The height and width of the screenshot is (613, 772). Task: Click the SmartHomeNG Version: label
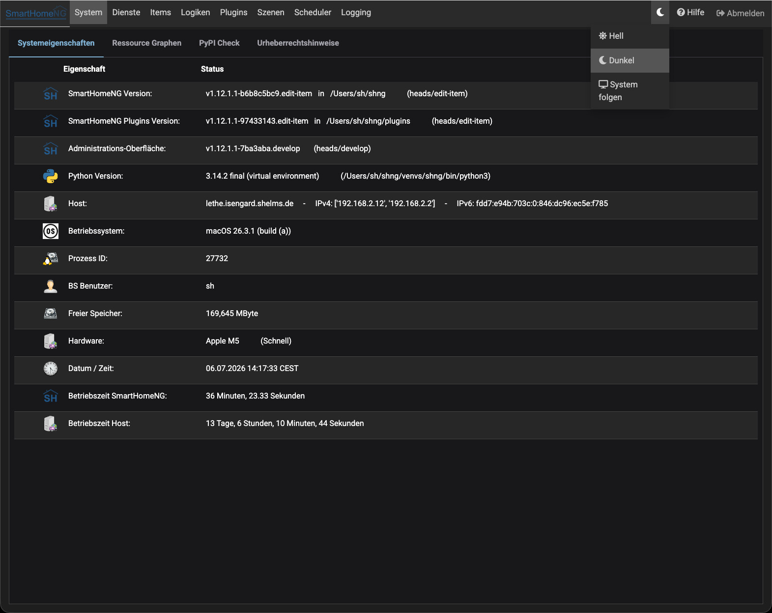[110, 94]
